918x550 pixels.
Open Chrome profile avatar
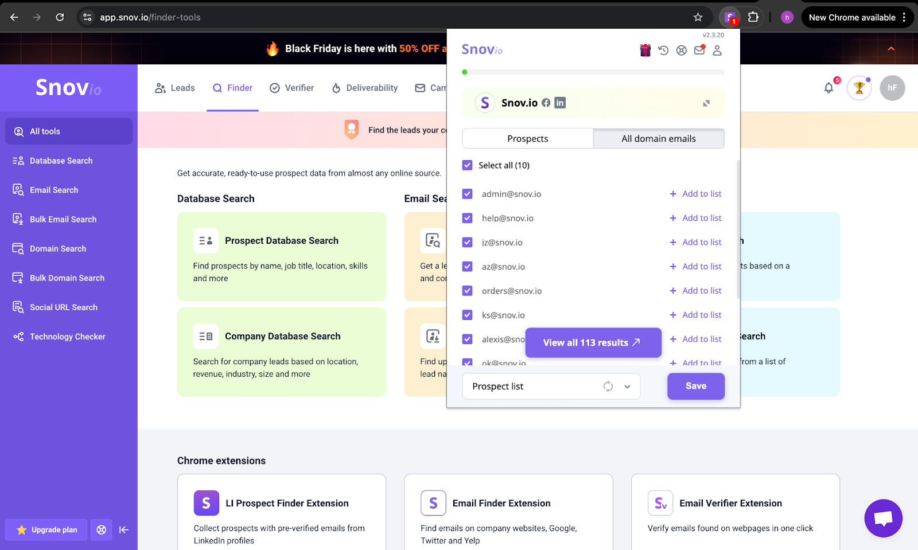pyautogui.click(x=787, y=17)
